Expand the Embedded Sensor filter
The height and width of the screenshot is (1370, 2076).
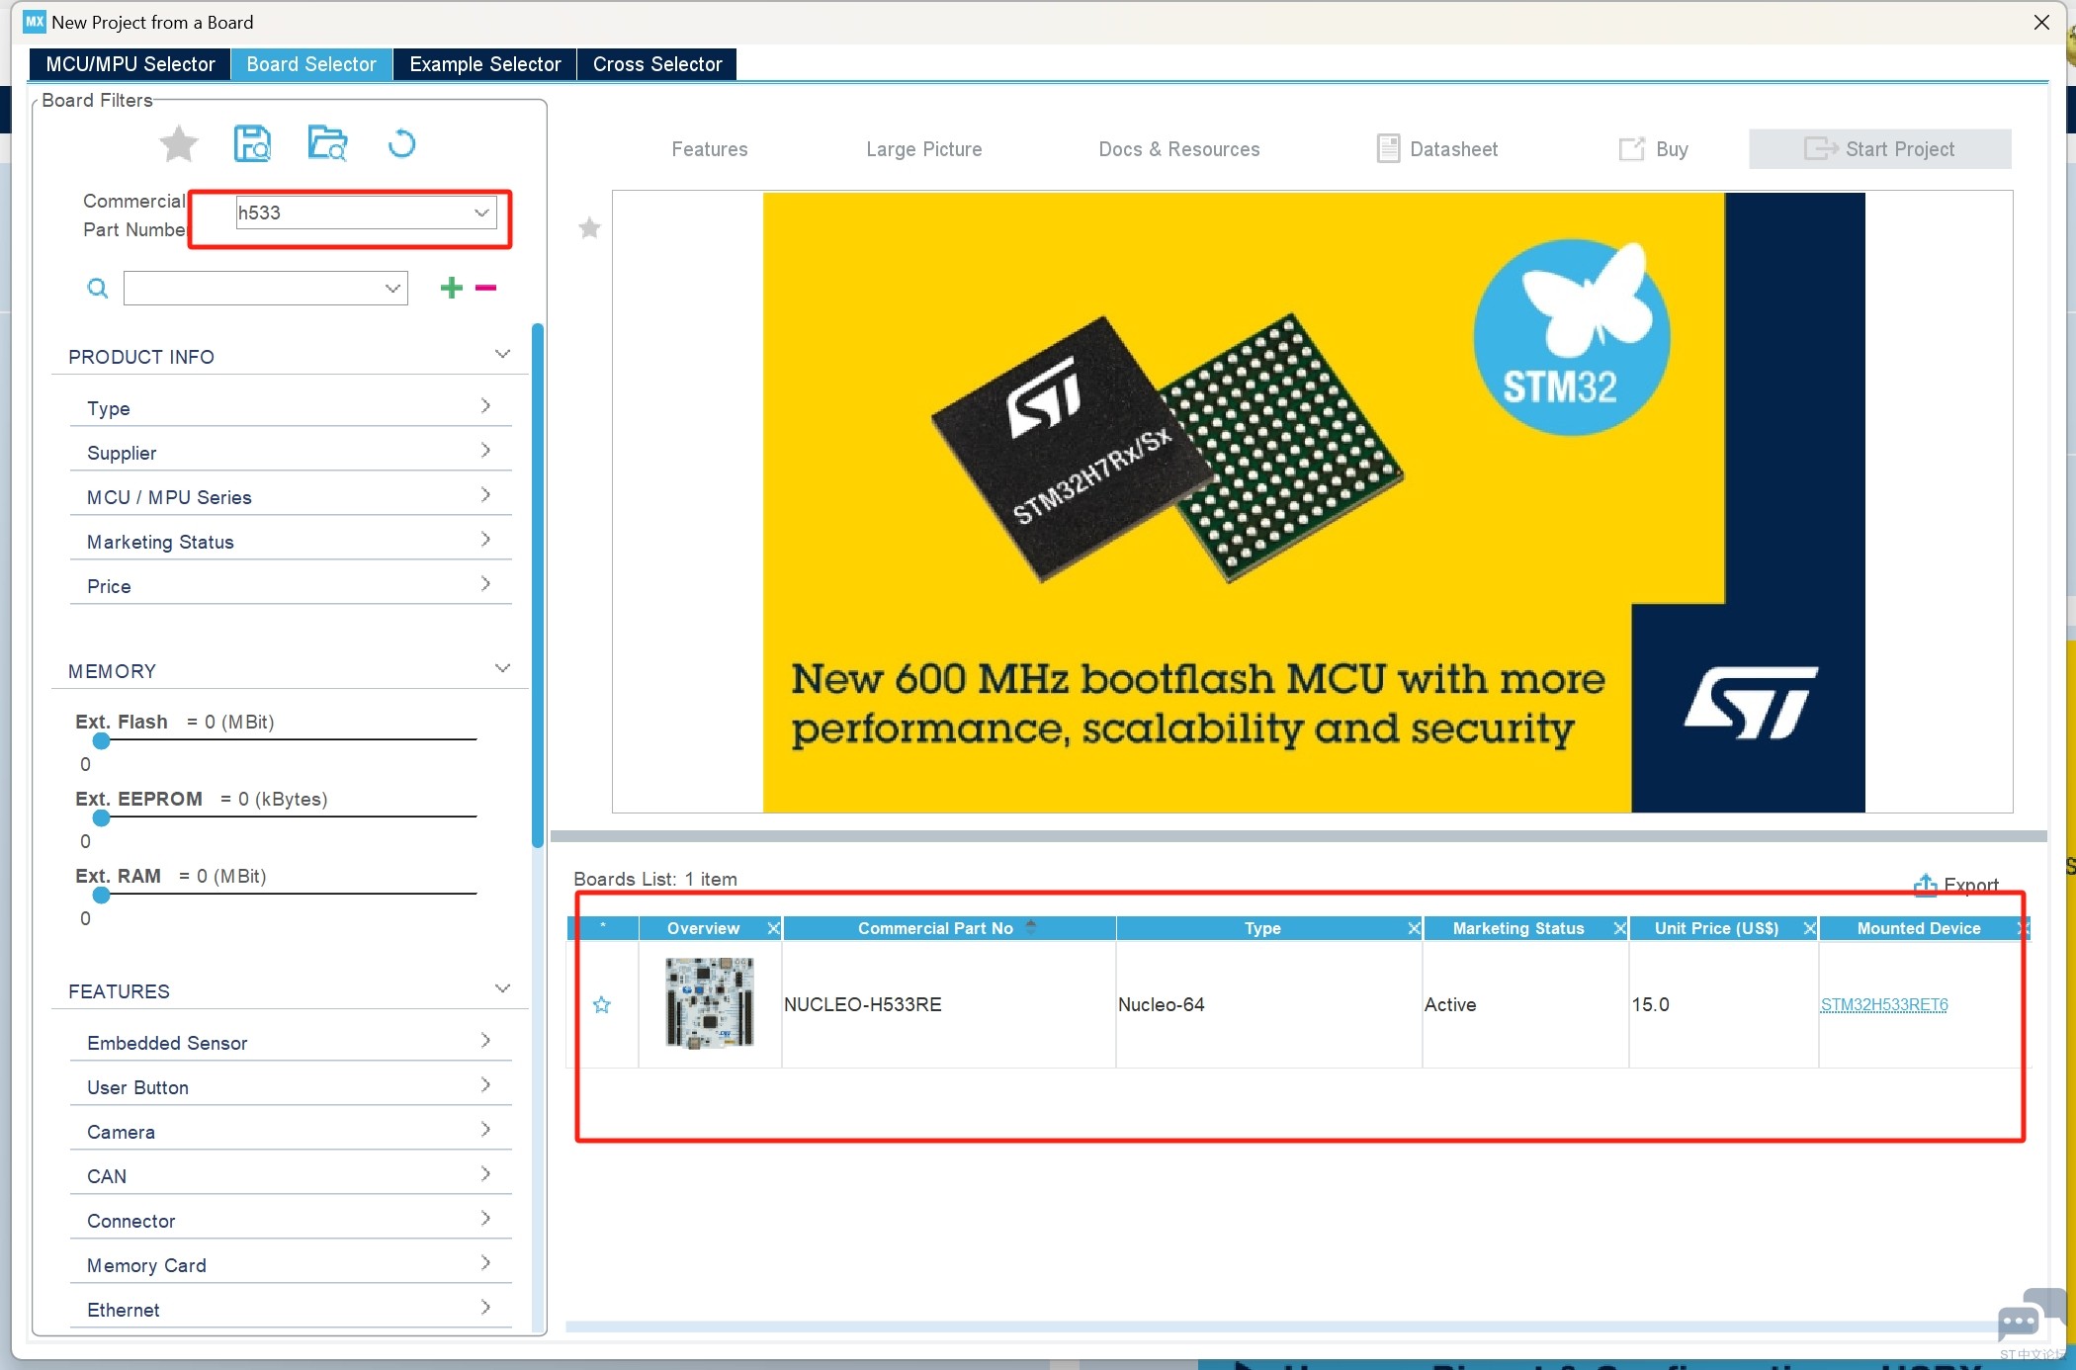pyautogui.click(x=291, y=1043)
